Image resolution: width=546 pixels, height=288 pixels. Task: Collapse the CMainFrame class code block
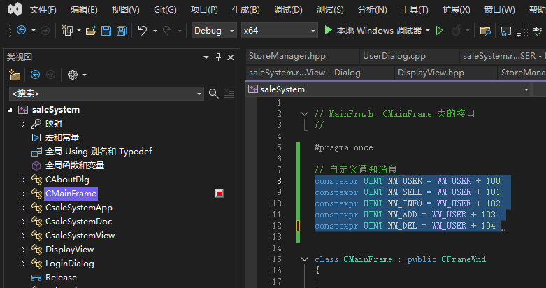tap(304, 259)
